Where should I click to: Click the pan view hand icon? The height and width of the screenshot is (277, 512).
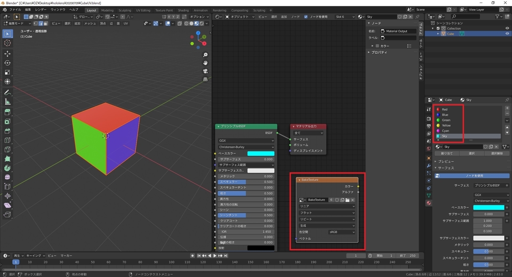pyautogui.click(x=205, y=63)
